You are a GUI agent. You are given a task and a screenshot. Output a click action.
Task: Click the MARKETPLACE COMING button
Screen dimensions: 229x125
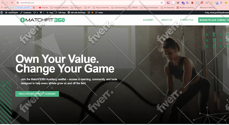coord(214,20)
